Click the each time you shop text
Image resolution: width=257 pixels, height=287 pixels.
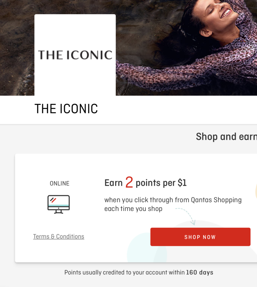(133, 209)
